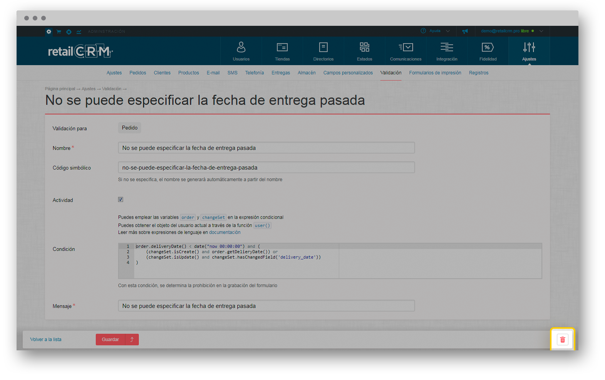Open the Tiendas section

coord(282,51)
